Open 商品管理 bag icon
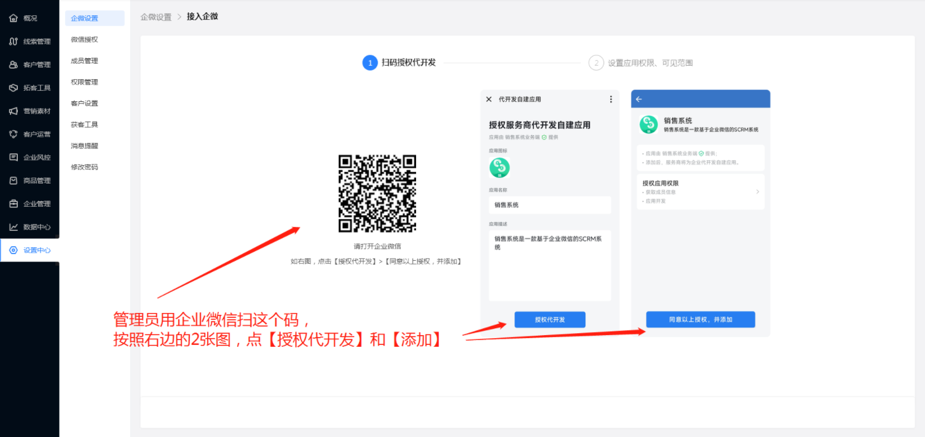 (x=14, y=180)
